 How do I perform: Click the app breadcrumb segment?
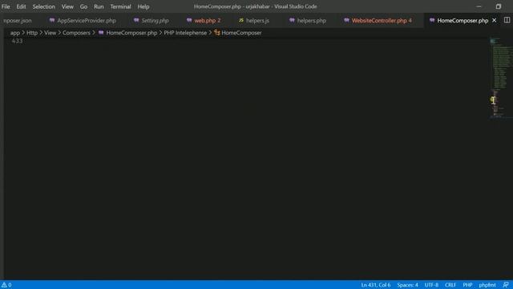coord(14,33)
